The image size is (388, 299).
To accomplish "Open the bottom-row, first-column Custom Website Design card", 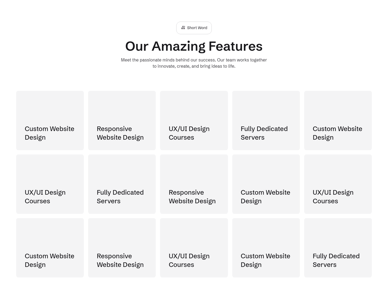I will [x=50, y=248].
